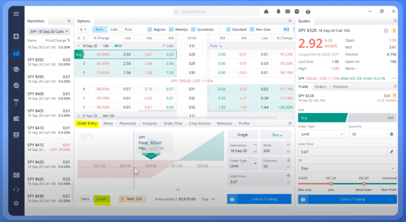Expand the Day time-in-force arrows in Order Entry
The height and width of the screenshot is (222, 406).
[x=213, y=199]
